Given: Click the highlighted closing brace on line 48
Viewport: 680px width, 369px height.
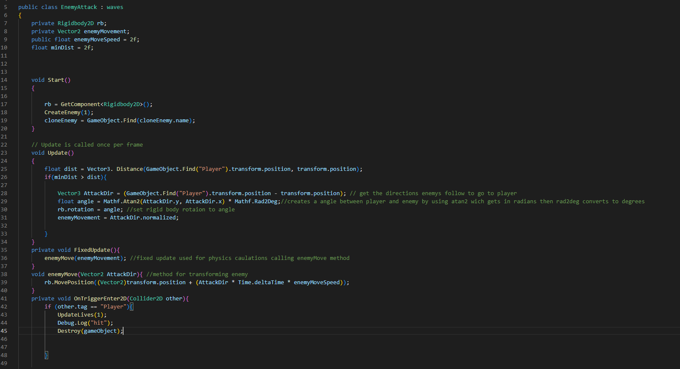Looking at the screenshot, I should point(46,355).
